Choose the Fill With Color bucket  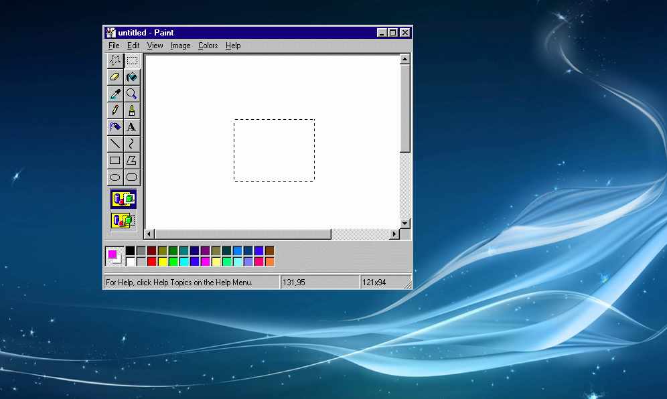[132, 77]
